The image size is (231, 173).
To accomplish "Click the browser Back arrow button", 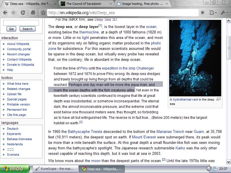I will tap(5, 13).
